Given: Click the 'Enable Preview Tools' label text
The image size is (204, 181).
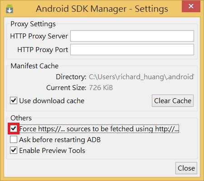Looking at the screenshot, I should pyautogui.click(x=52, y=151).
